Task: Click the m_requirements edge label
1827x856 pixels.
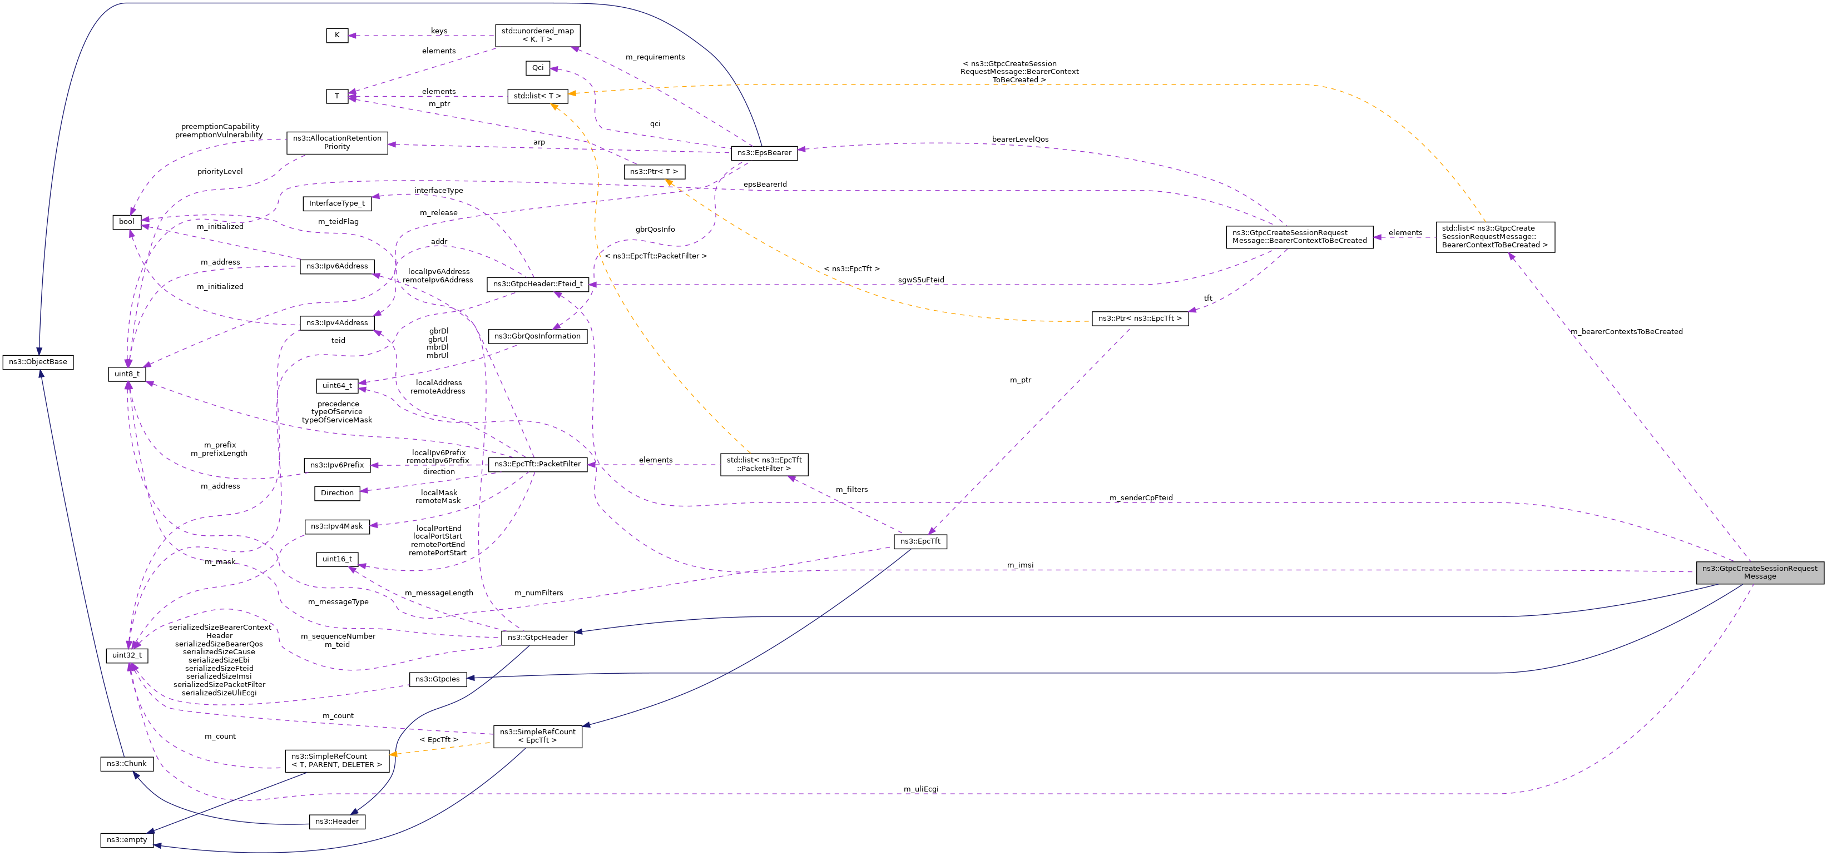Action: coord(655,57)
